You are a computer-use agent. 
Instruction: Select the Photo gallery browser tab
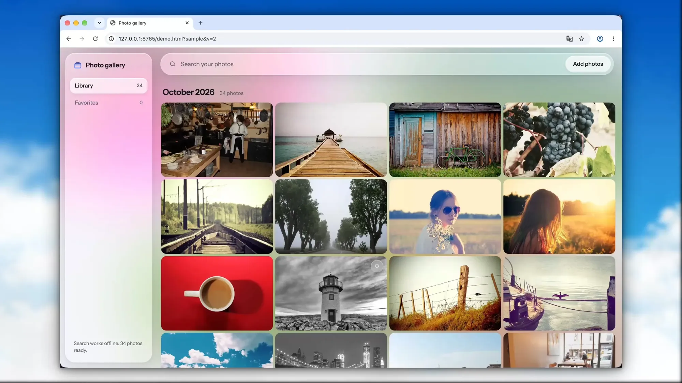[150, 23]
